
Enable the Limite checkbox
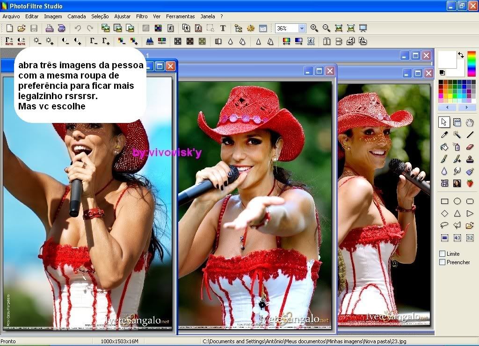click(443, 253)
